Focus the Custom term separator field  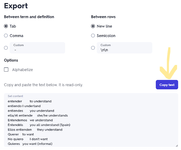pyautogui.click(x=37, y=48)
